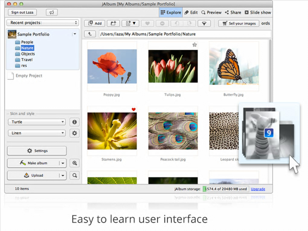The width and height of the screenshot is (308, 231).
Task: Click the filter funnel icon
Action: coord(204,23)
